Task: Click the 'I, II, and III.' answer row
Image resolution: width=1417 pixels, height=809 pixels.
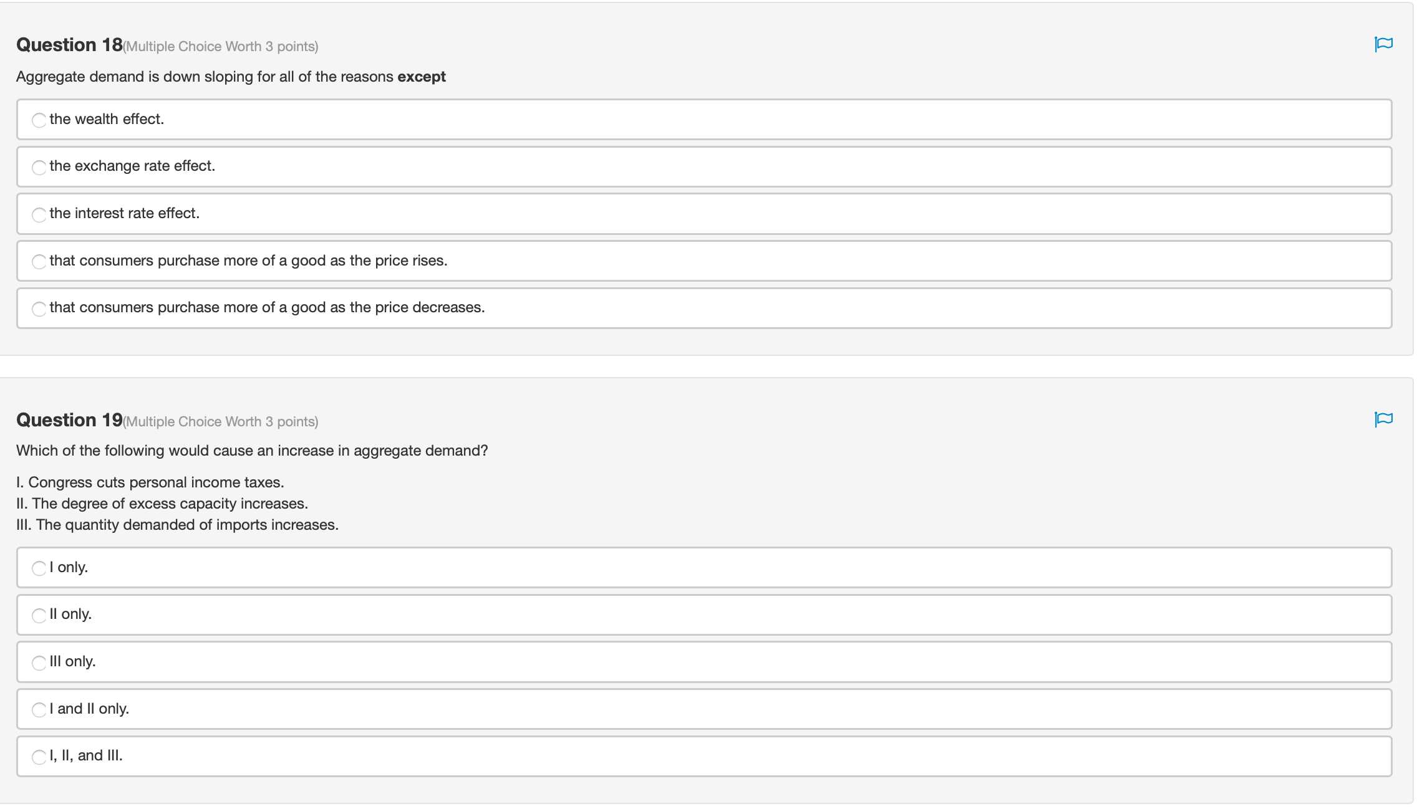Action: click(704, 756)
